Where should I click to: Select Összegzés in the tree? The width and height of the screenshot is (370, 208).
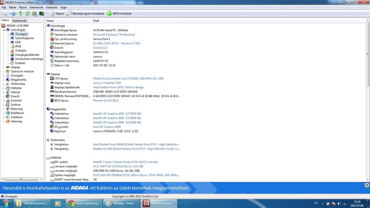tap(21, 34)
